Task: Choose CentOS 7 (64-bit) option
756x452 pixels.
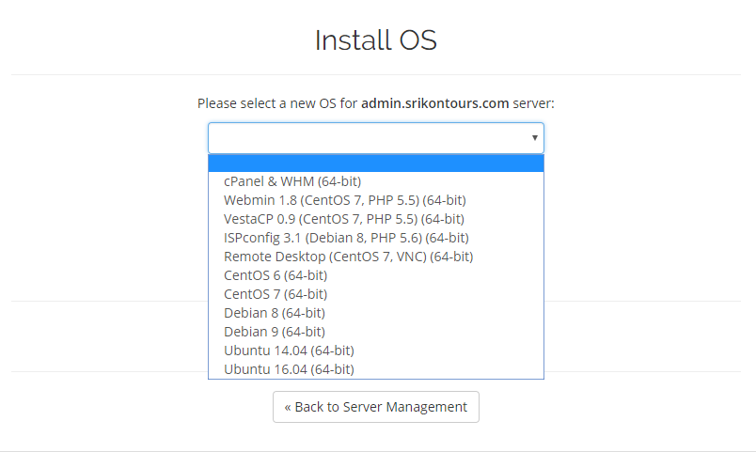Action: coord(276,294)
